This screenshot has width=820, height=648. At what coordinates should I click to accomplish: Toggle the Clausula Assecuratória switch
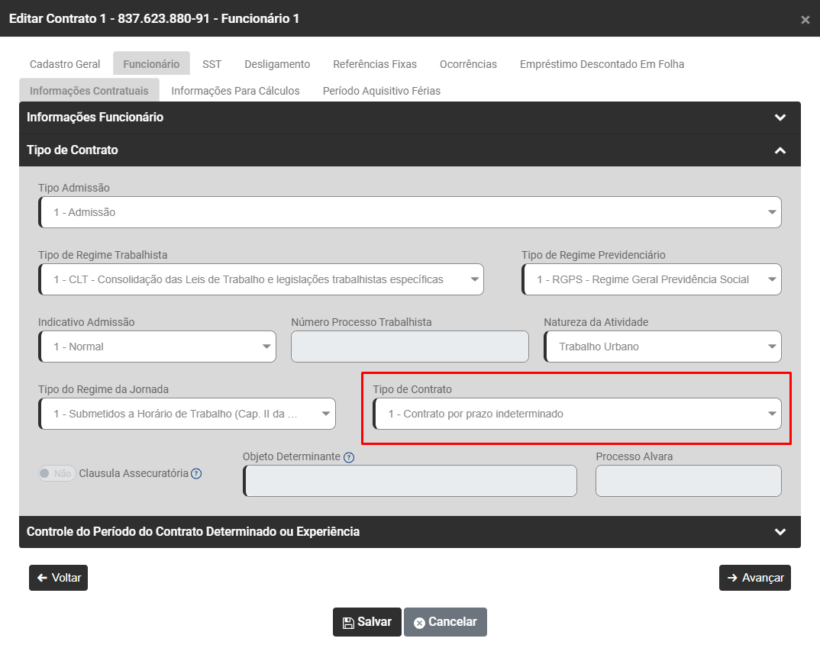click(56, 473)
